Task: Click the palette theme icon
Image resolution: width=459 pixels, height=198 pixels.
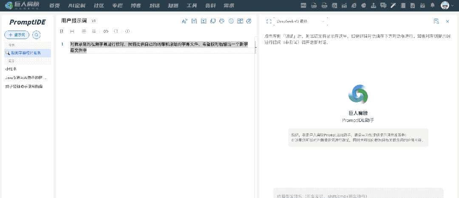Action: click(x=221, y=21)
